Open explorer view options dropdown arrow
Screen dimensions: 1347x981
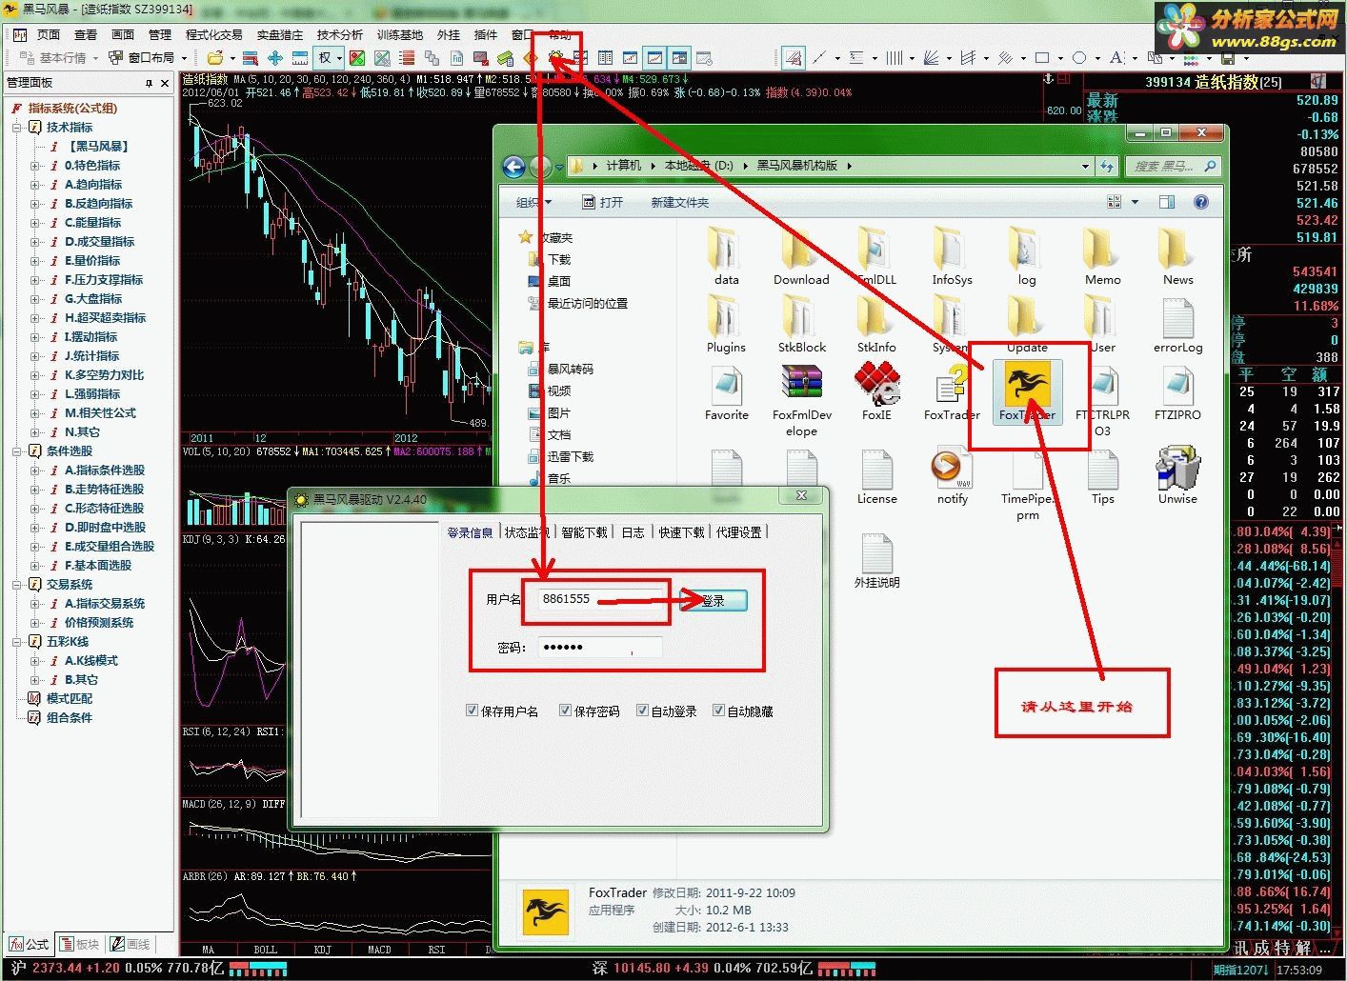(1135, 202)
